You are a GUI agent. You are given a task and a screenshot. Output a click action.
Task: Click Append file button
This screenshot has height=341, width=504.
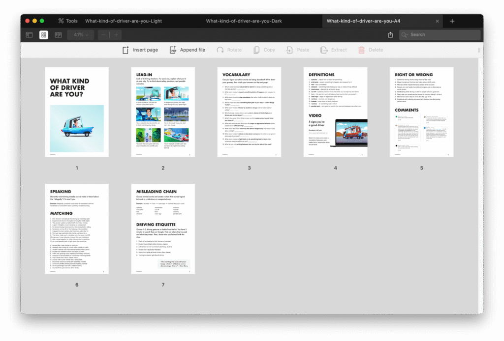[x=187, y=50]
